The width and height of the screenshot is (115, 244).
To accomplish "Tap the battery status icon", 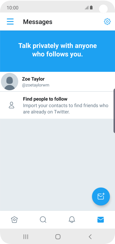I will tap(91, 8).
